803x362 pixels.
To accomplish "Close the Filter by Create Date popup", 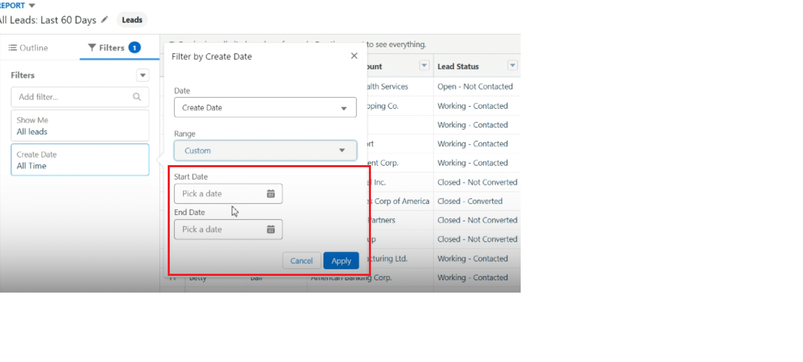I will click(x=354, y=56).
